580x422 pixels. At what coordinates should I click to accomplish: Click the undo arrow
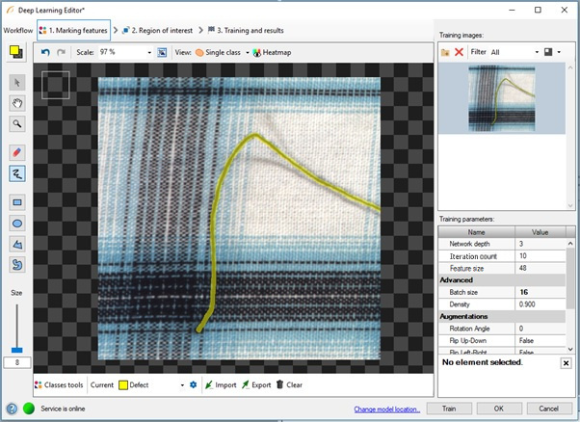tap(45, 52)
